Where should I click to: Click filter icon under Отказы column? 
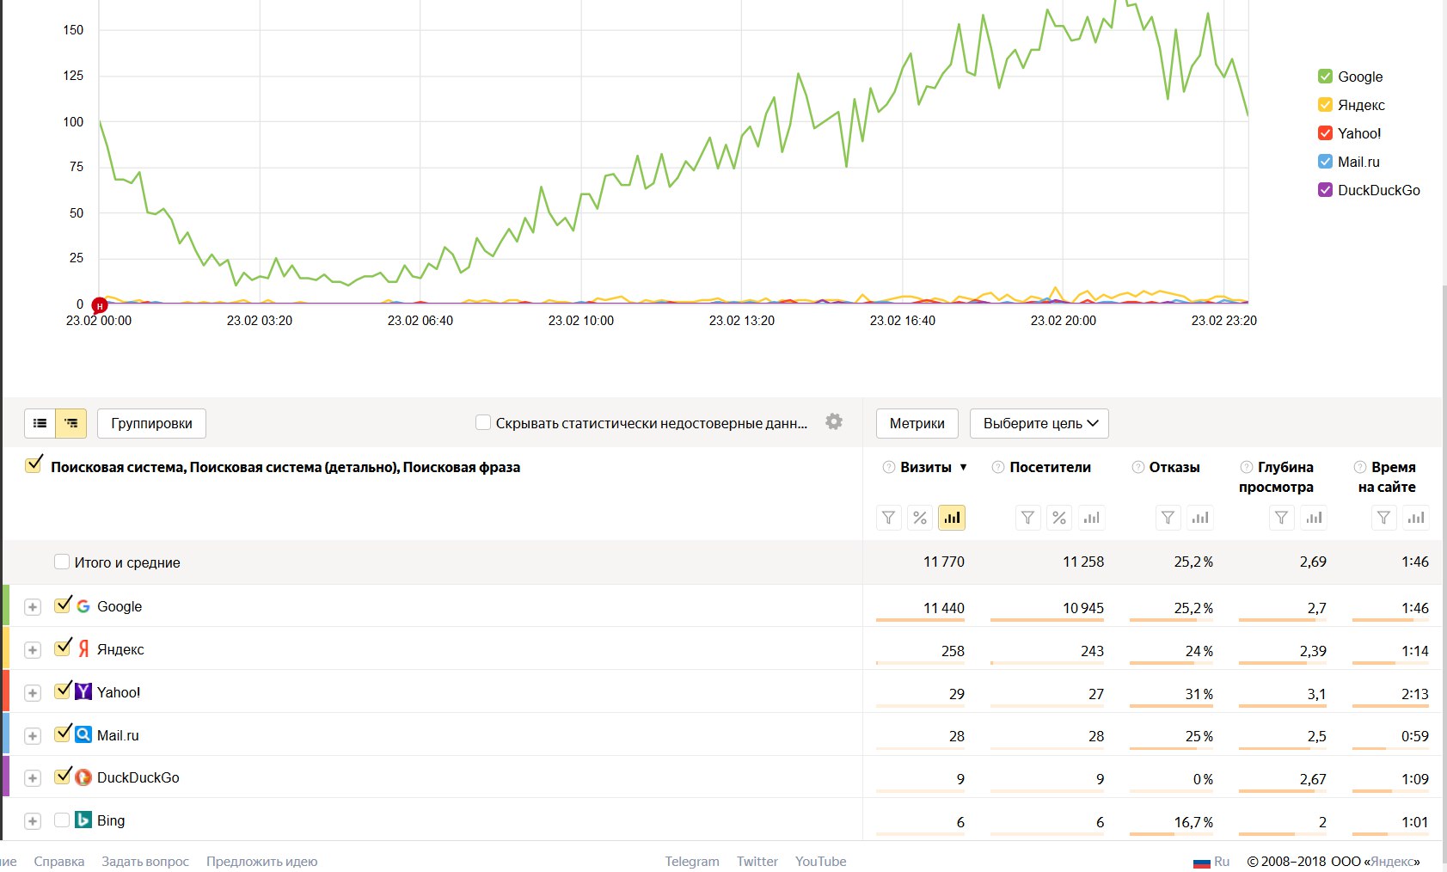(1168, 518)
